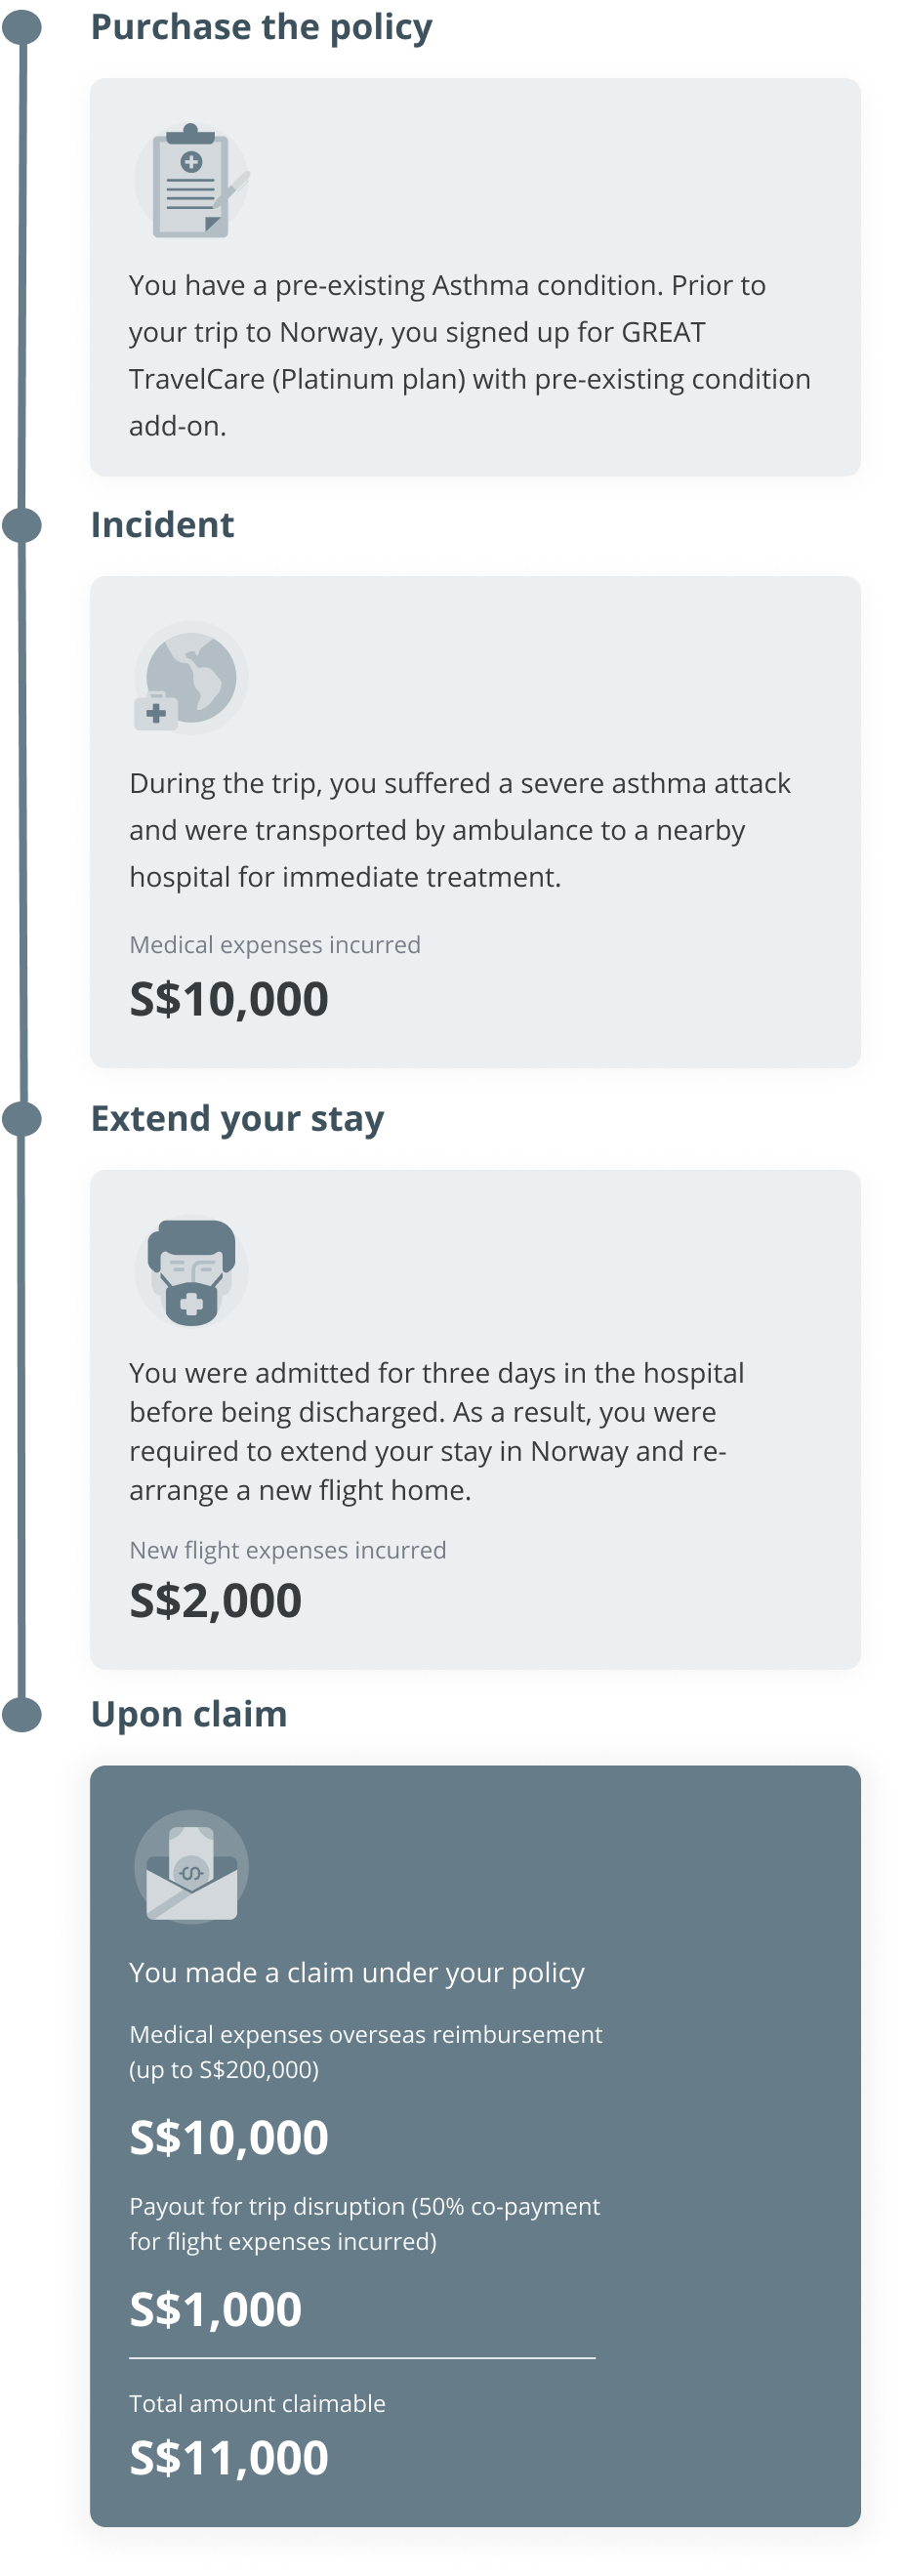Image resolution: width=906 pixels, height=2576 pixels.
Task: Click the Extend your stay heading
Action: pos(237,1119)
